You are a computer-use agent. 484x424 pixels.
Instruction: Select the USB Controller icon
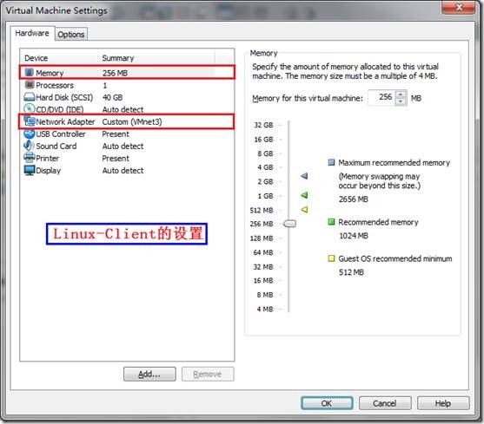pyautogui.click(x=30, y=134)
